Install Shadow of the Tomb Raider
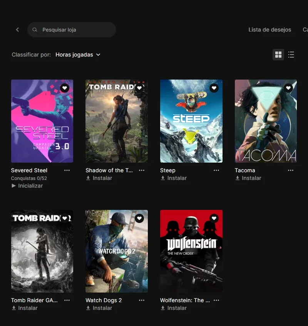Screen dimensions: 308x326 tap(99, 178)
